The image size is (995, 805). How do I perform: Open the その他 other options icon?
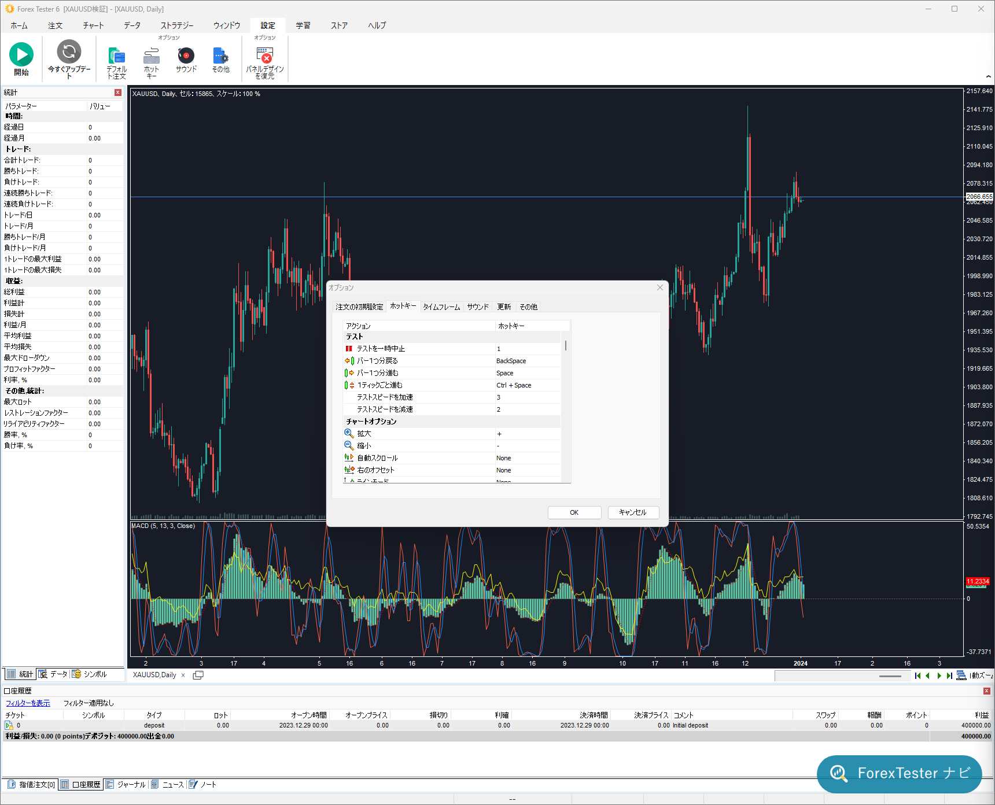(x=220, y=56)
